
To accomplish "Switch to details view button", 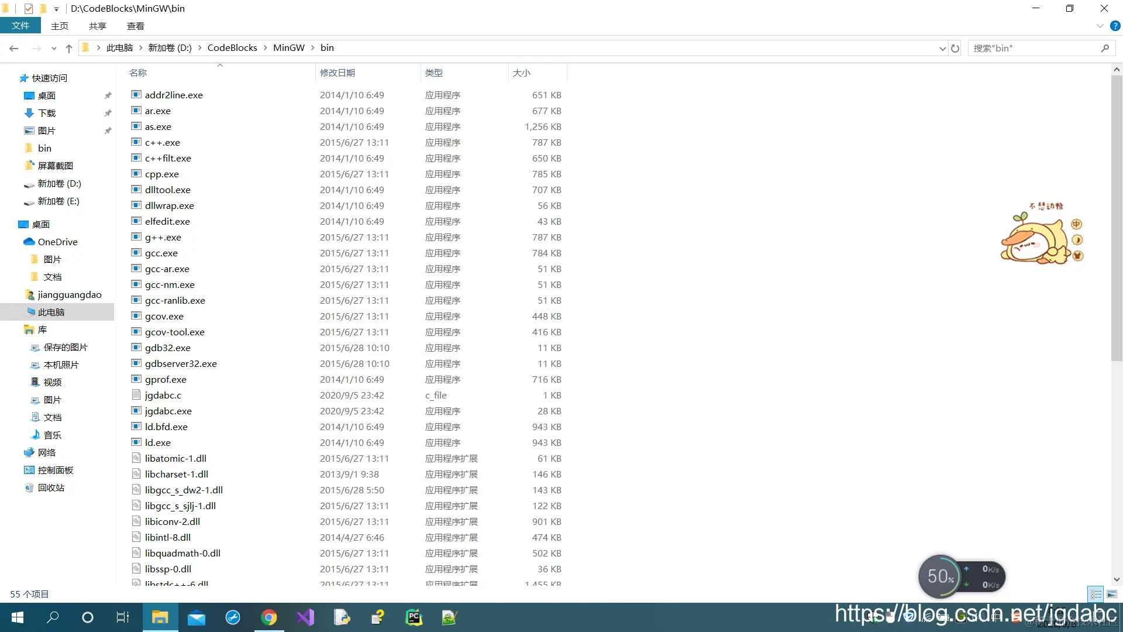I will coord(1096,594).
